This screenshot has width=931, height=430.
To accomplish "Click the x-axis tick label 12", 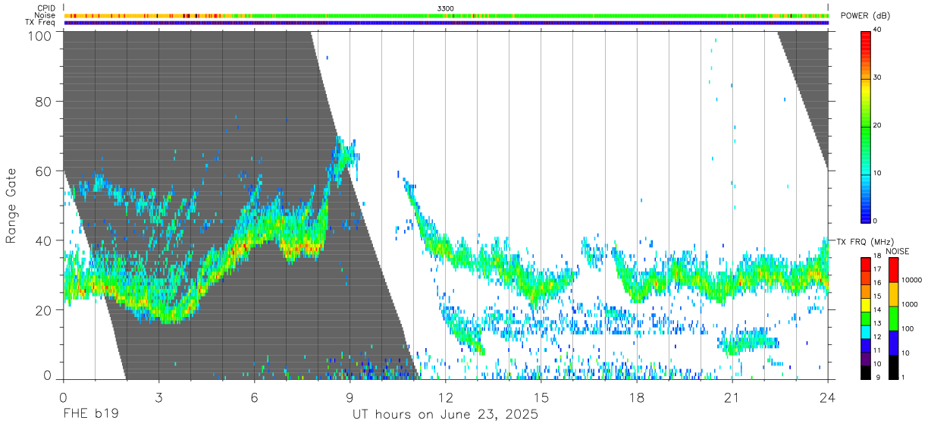I will (x=446, y=397).
